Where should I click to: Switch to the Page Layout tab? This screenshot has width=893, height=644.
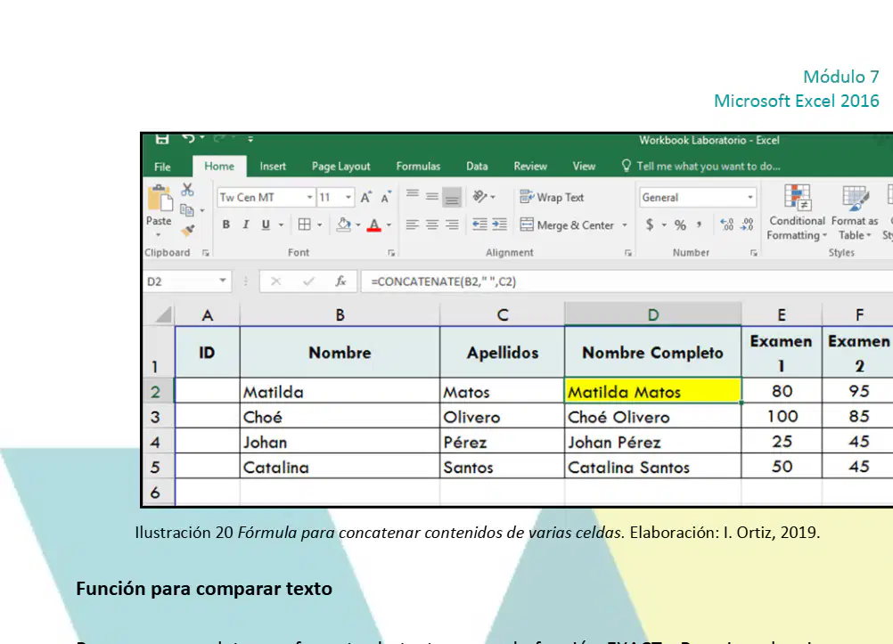coord(341,167)
